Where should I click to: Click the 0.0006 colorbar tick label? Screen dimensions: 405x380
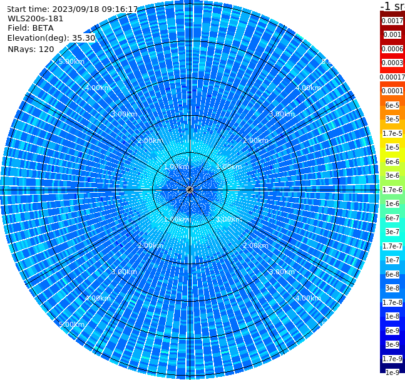click(x=392, y=49)
